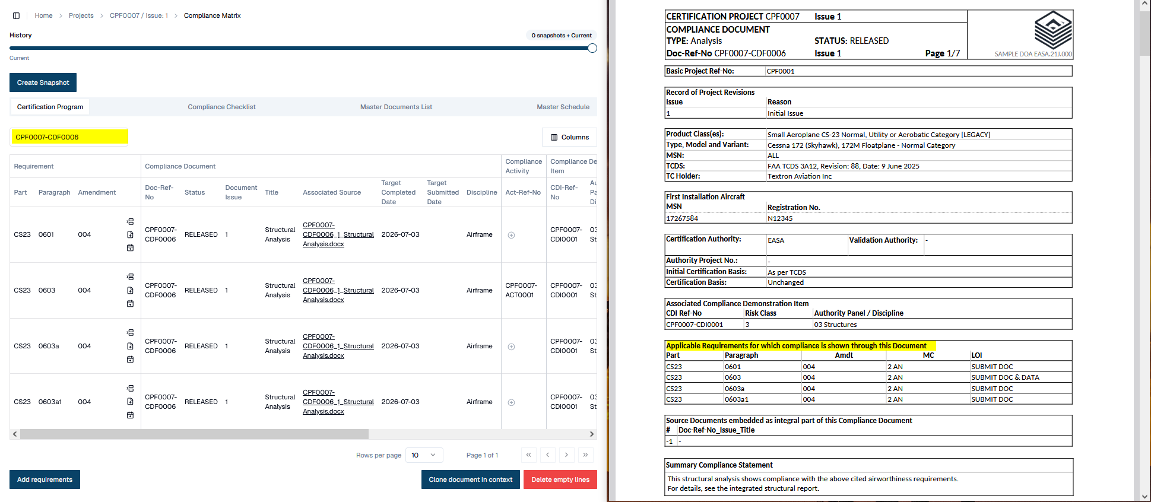This screenshot has width=1151, height=502.
Task: Click the add-document icon in the 0603 row
Action: [130, 290]
